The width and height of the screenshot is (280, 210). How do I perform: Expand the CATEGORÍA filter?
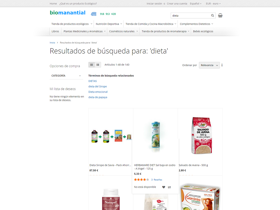pyautogui.click(x=66, y=76)
